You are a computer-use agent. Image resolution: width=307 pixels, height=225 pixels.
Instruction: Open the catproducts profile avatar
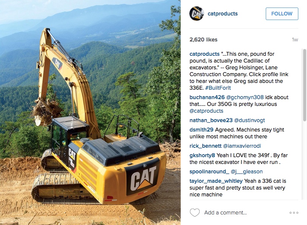pos(197,14)
